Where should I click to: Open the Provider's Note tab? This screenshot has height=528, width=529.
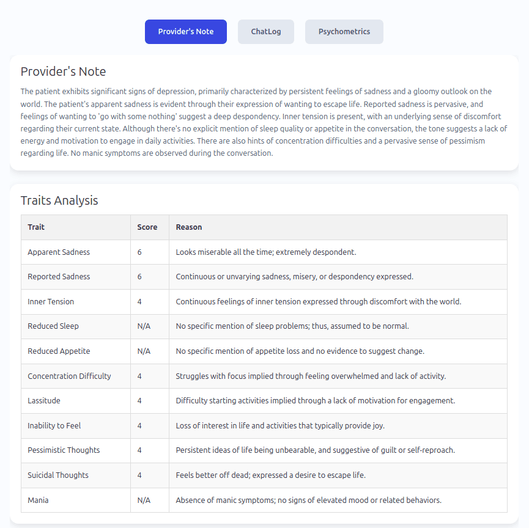tap(186, 32)
